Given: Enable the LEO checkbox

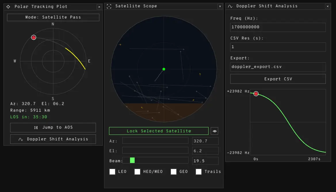Looking at the screenshot, I should (112, 172).
